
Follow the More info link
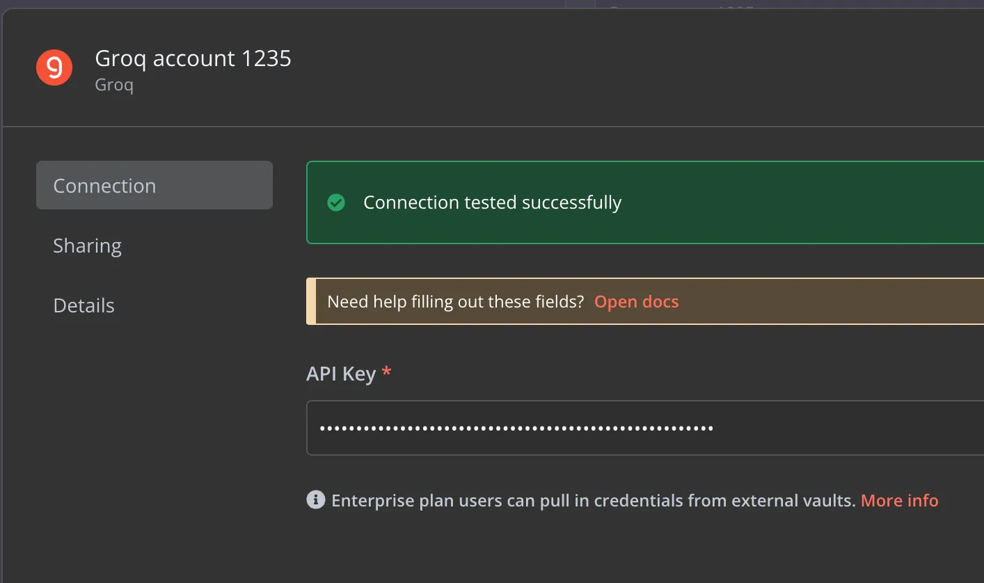899,500
